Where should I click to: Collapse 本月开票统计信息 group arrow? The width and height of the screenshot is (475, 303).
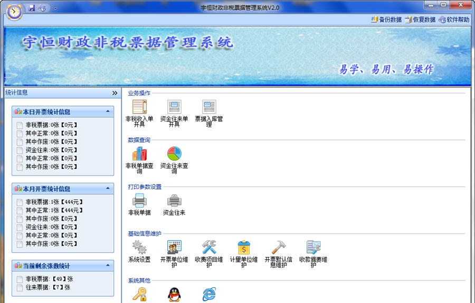(108, 188)
